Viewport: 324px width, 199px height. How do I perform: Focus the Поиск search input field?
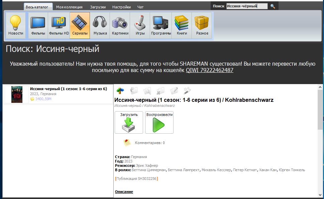(247, 6)
